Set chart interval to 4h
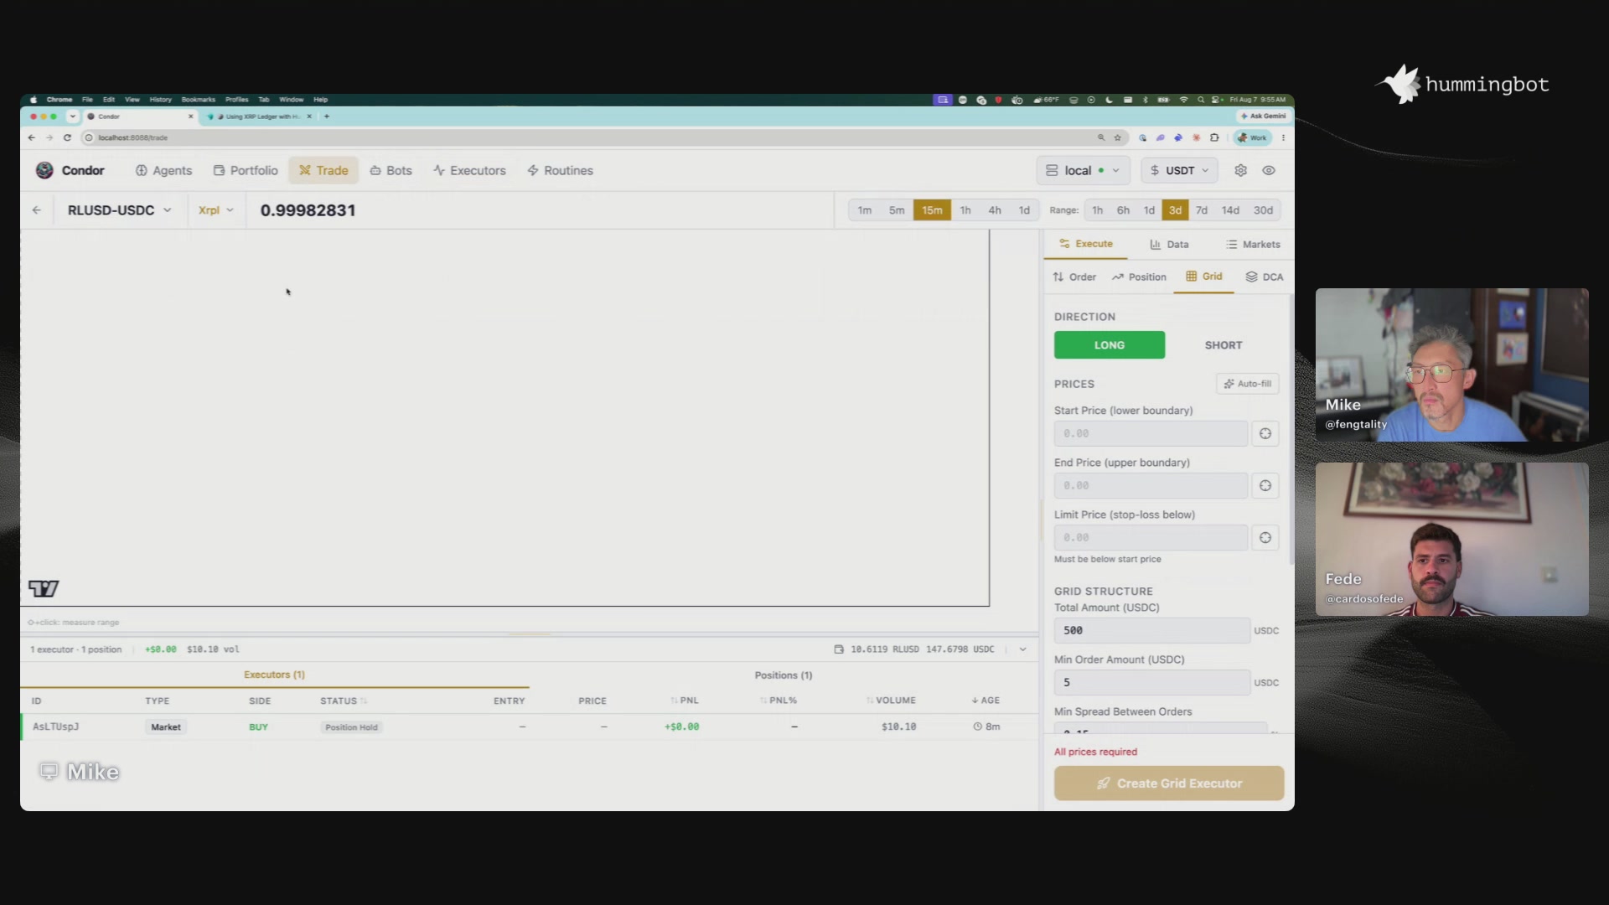Screen dimensions: 1609x905 995,210
